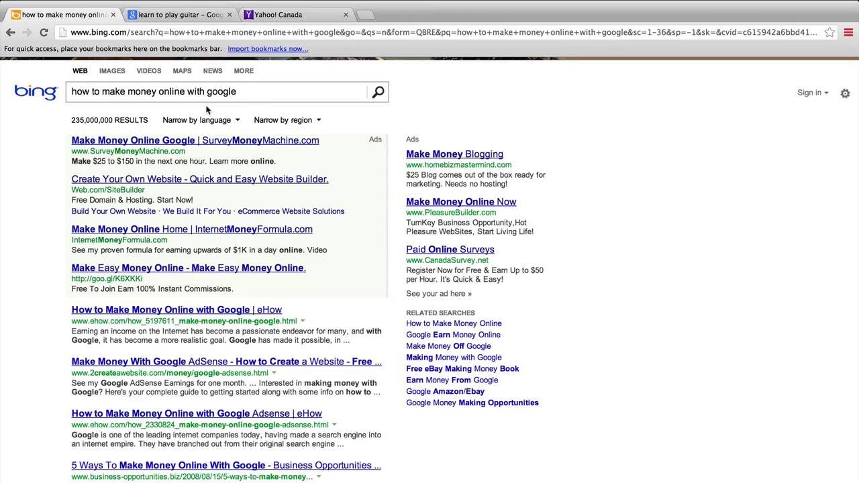
Task: Open Bing settings gear icon
Action: [x=845, y=93]
